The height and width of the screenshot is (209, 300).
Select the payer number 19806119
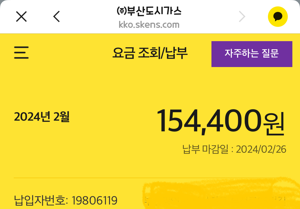(94, 201)
